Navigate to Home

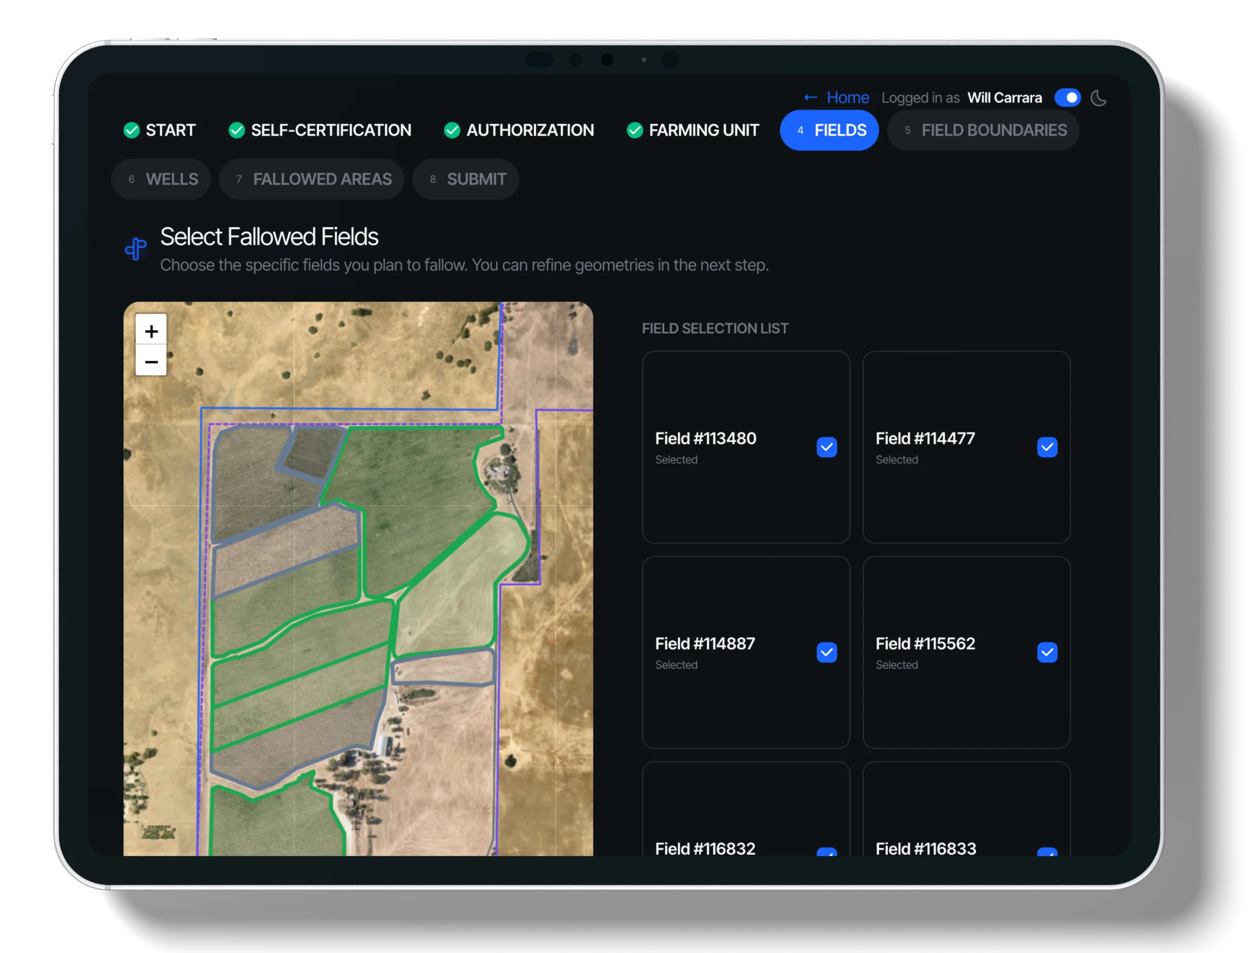(x=847, y=97)
